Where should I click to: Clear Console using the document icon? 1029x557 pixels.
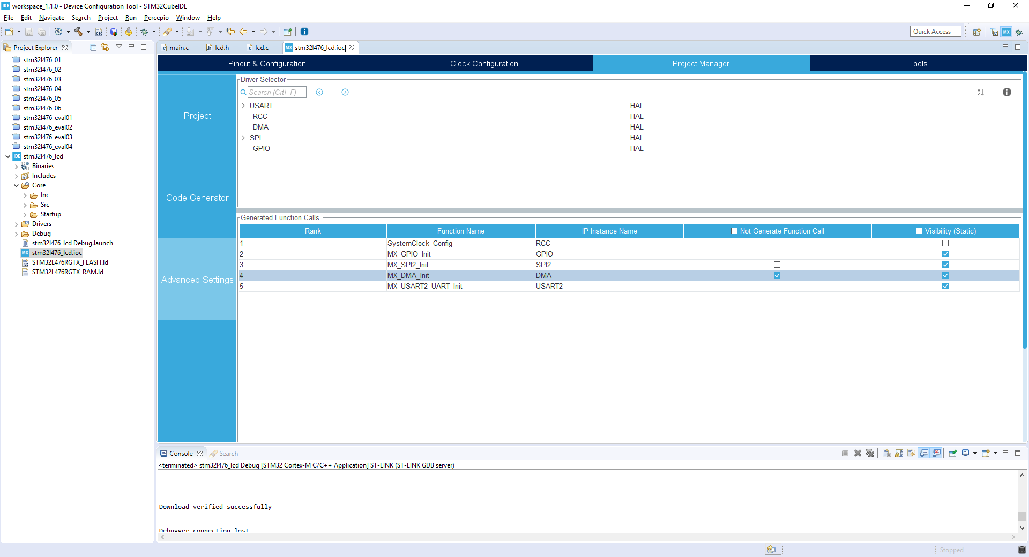tap(886, 453)
